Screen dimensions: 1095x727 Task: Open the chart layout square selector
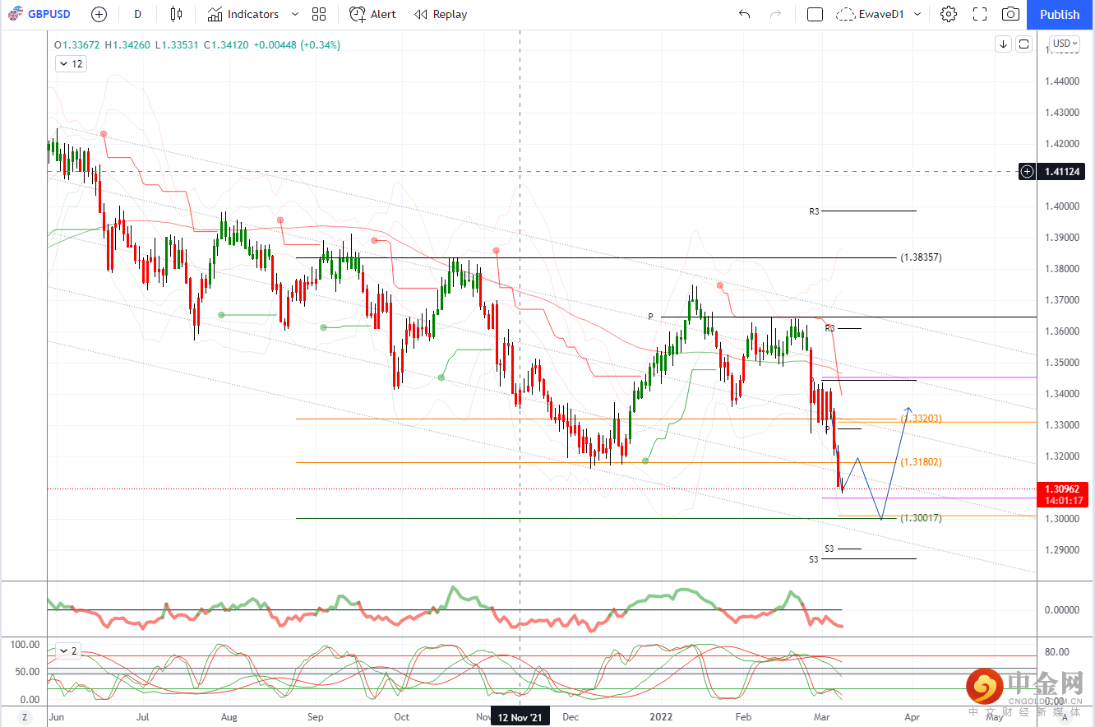(x=815, y=14)
